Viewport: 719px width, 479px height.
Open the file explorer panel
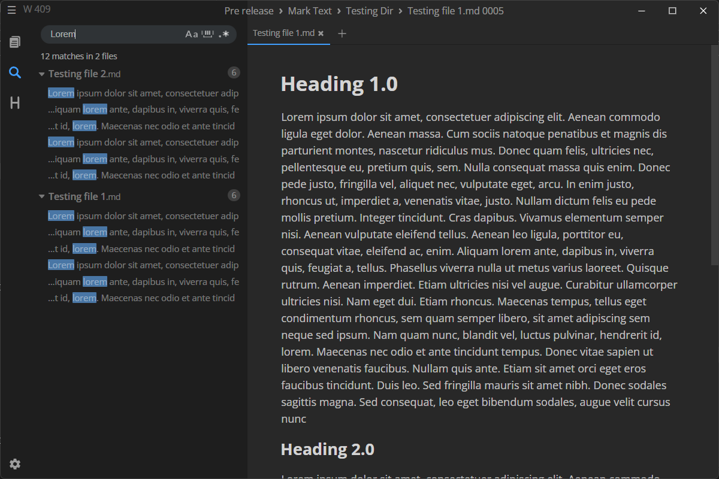(15, 42)
